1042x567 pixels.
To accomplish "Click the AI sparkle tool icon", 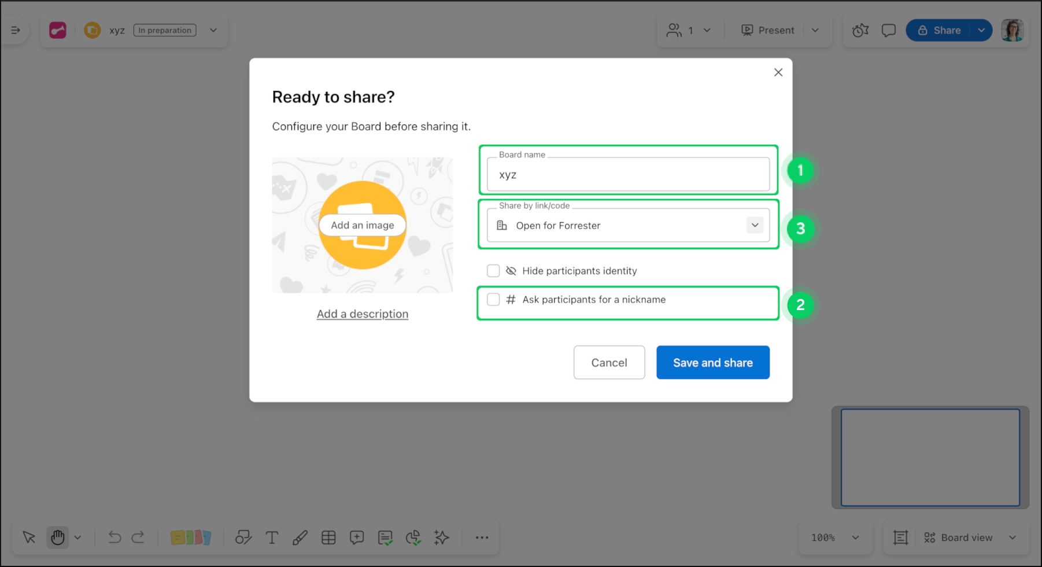I will [x=442, y=537].
